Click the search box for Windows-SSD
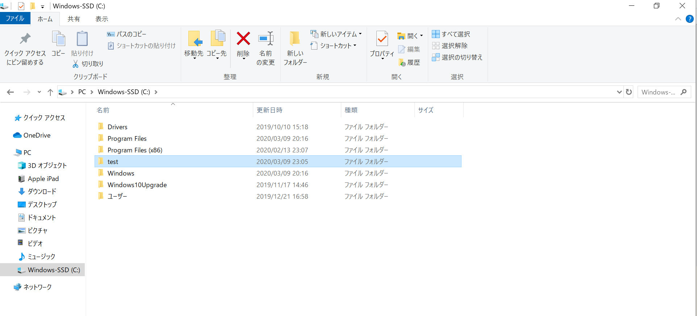697x316 pixels. point(664,92)
